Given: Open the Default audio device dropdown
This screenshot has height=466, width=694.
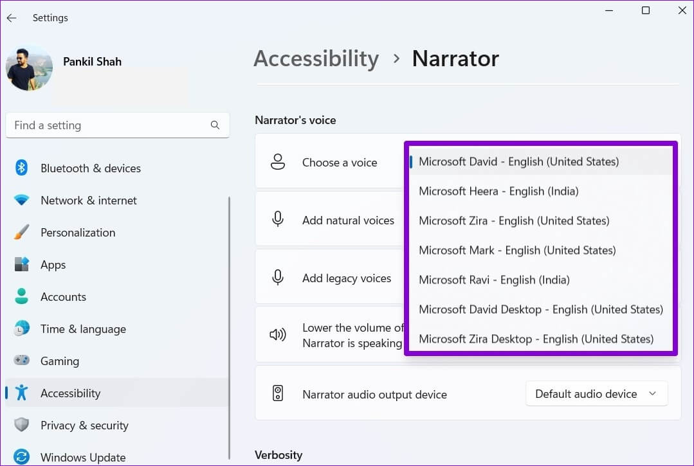Looking at the screenshot, I should (x=597, y=393).
